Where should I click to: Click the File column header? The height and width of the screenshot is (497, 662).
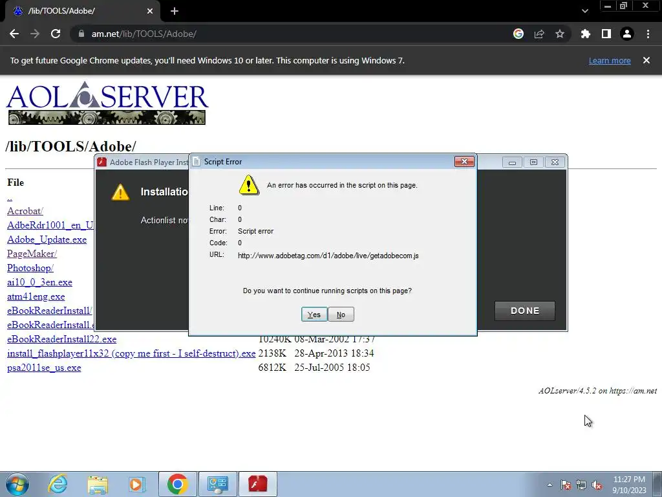pos(16,182)
